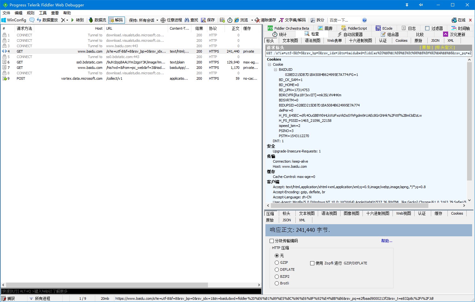Click the [原始] raw link in request header
The width and height of the screenshot is (475, 302).
[x=426, y=48]
